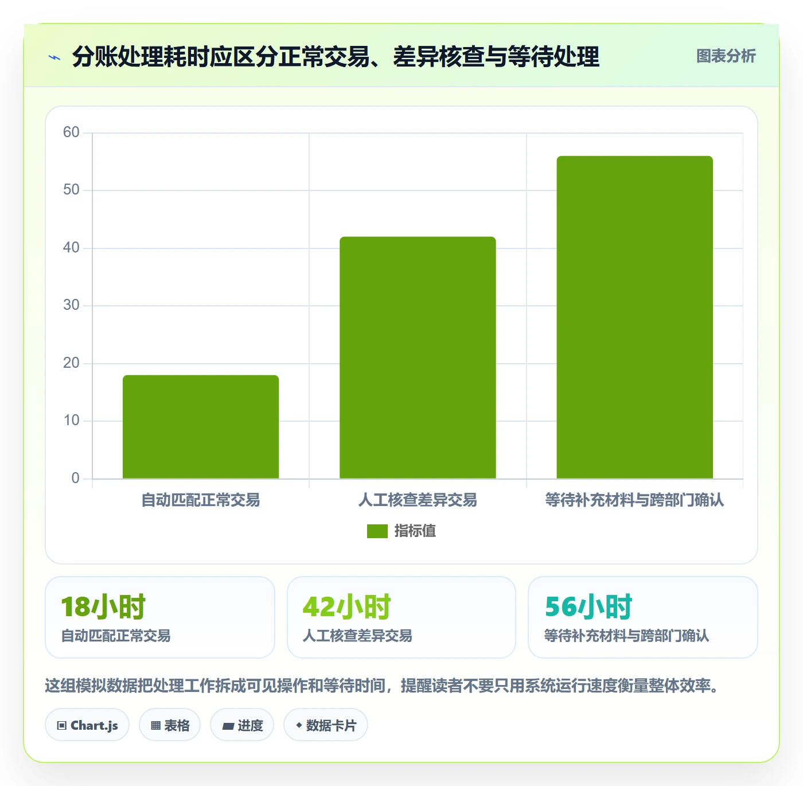Click the y-axis value 50
803x786 pixels.
pos(71,190)
